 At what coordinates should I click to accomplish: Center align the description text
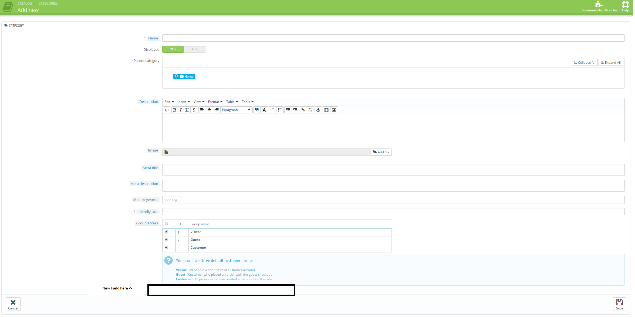209,110
